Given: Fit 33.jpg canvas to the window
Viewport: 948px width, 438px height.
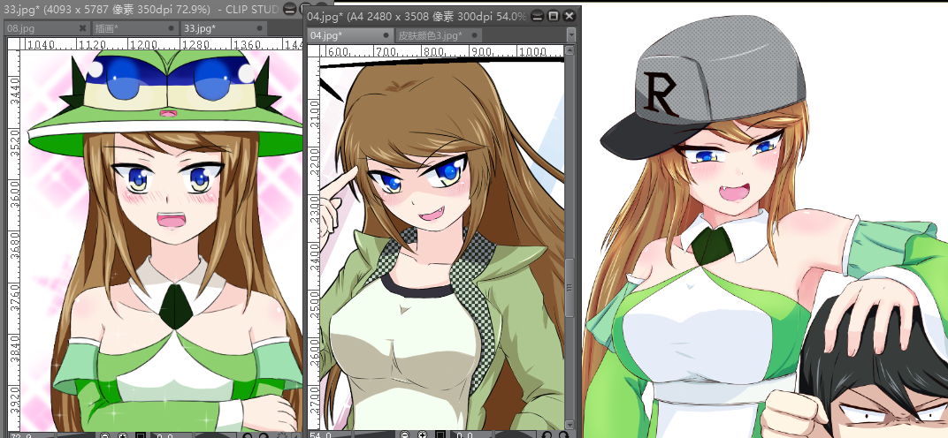Looking at the screenshot, I should pos(141,435).
